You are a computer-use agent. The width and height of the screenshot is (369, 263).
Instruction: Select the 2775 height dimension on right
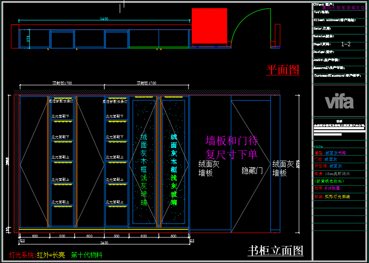[298, 165]
